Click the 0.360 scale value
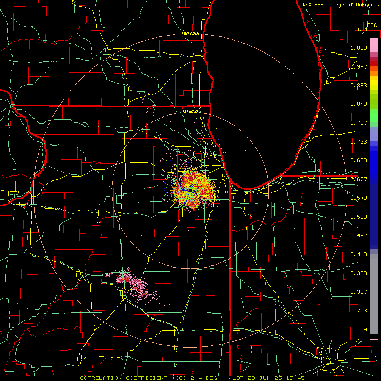 tap(359, 273)
